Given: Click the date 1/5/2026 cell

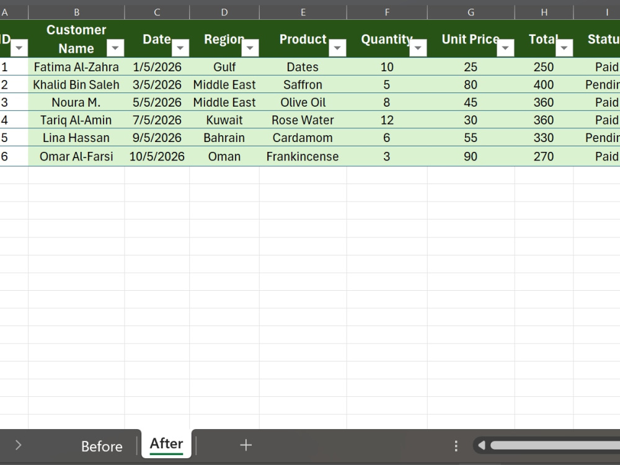Looking at the screenshot, I should [x=157, y=67].
